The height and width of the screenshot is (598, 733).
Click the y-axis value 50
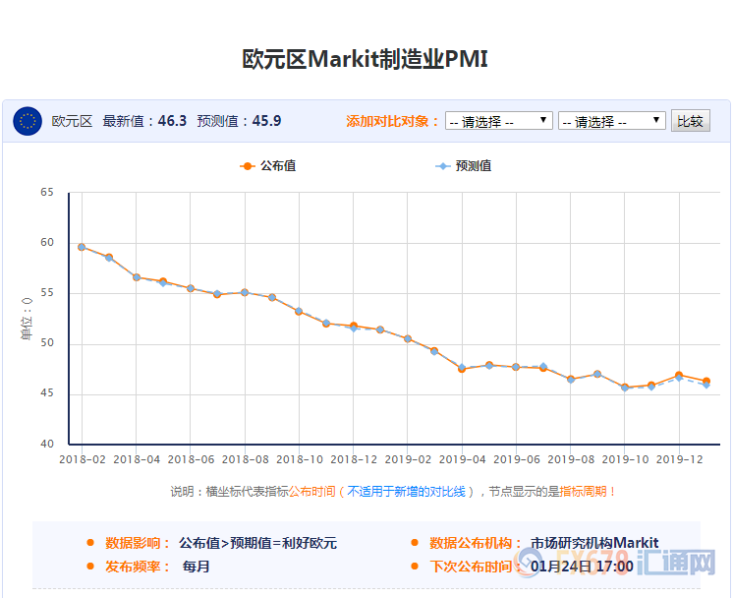(47, 343)
